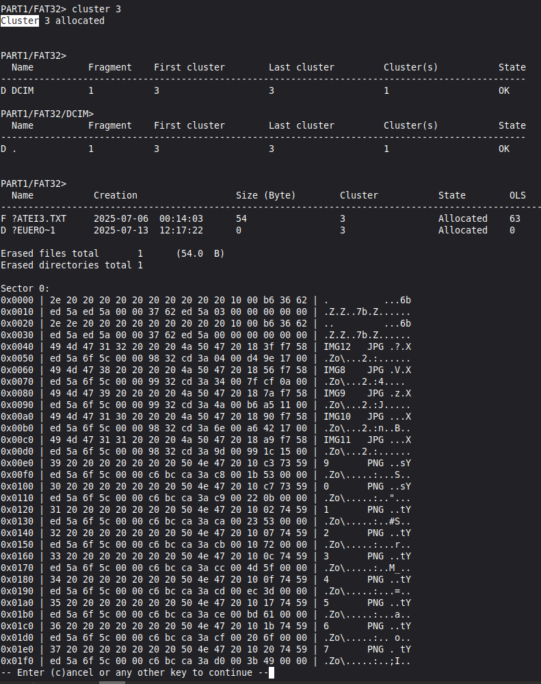Screen dimensions: 541x684
Task: Click the 'DCIM' directory name
Action: click(x=23, y=90)
